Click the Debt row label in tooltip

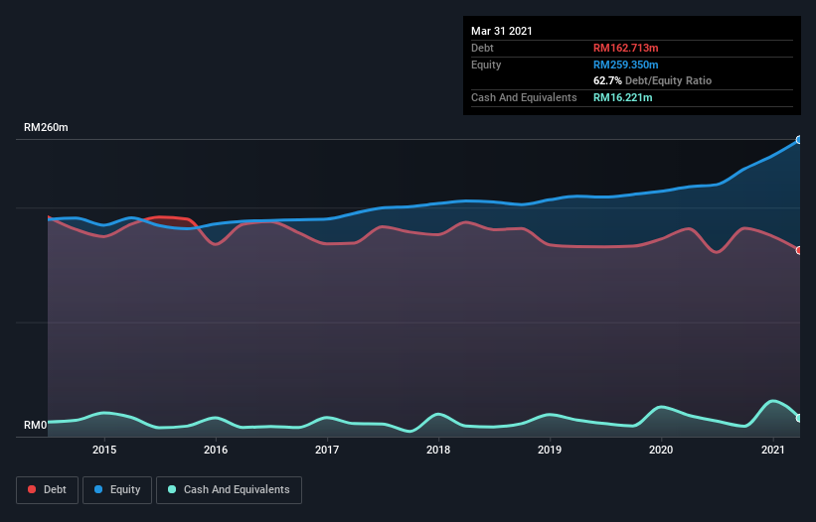tap(482, 48)
